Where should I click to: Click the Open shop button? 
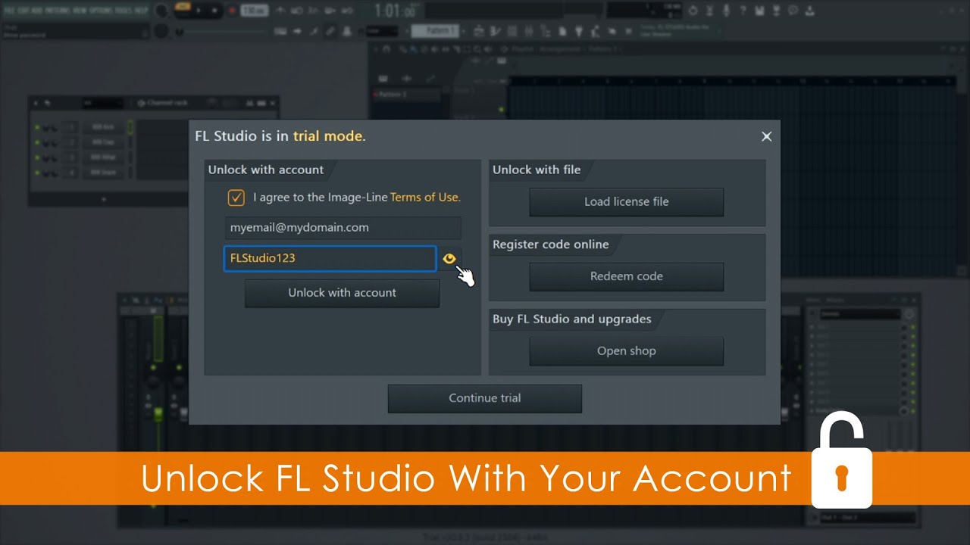(x=627, y=351)
